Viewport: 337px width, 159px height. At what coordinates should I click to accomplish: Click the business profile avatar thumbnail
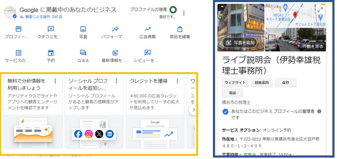pyautogui.click(x=10, y=12)
